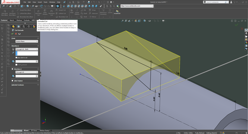This screenshot has width=248, height=134.
Task: Open File Explorer folder icon in task pane
Action: [246, 36]
